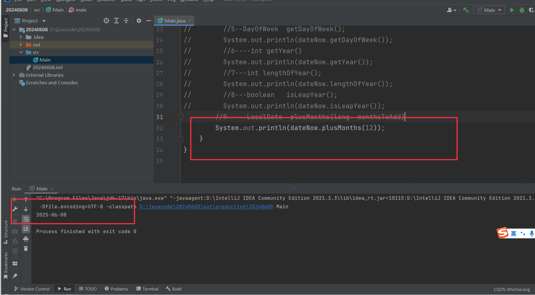Collapse all nodes in Project panel

tap(126, 21)
